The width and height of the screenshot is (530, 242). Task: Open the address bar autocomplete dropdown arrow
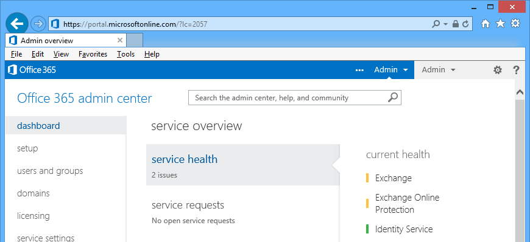click(x=445, y=24)
